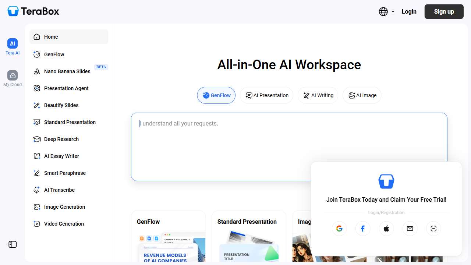The image size is (471, 265).
Task: Sign in with Facebook icon
Action: pyautogui.click(x=363, y=229)
